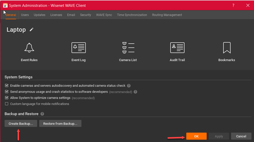
Task: Click the question mark help button in title bar
Action: (x=233, y=6)
